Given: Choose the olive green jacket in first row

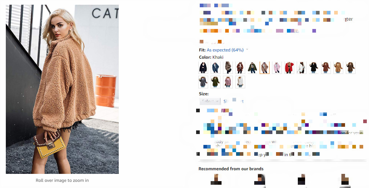Looking at the screenshot, I should pos(252,68).
